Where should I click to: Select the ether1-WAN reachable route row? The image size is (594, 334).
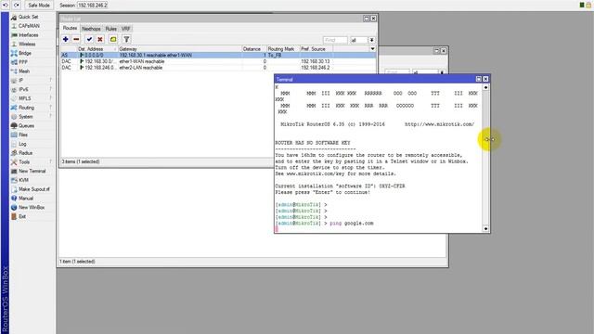(x=218, y=61)
